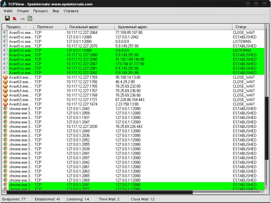Sort by the Протокол column header
The height and width of the screenshot is (203, 271).
[50, 27]
